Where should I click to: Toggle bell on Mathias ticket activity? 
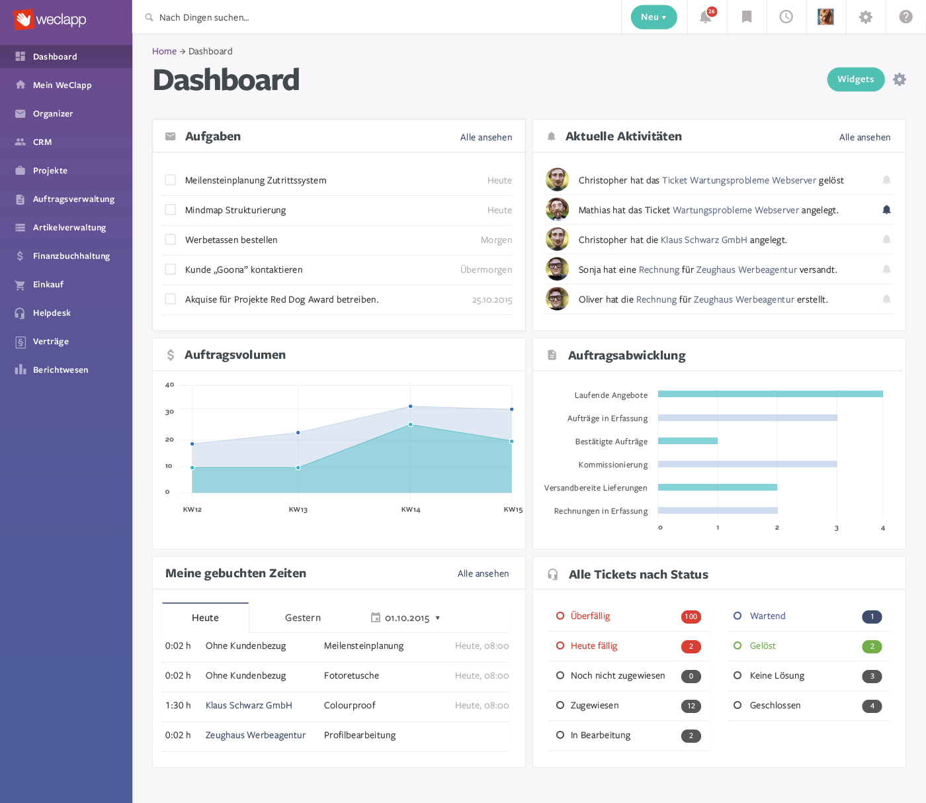point(886,210)
